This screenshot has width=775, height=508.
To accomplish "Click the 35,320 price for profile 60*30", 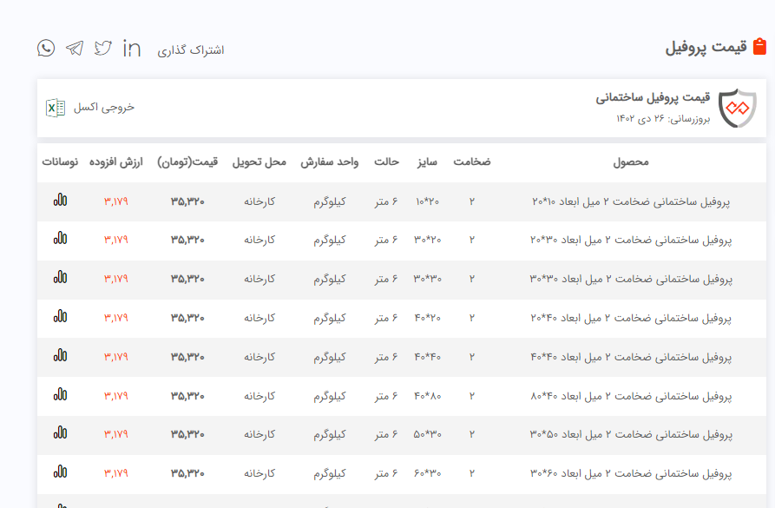I will point(187,473).
